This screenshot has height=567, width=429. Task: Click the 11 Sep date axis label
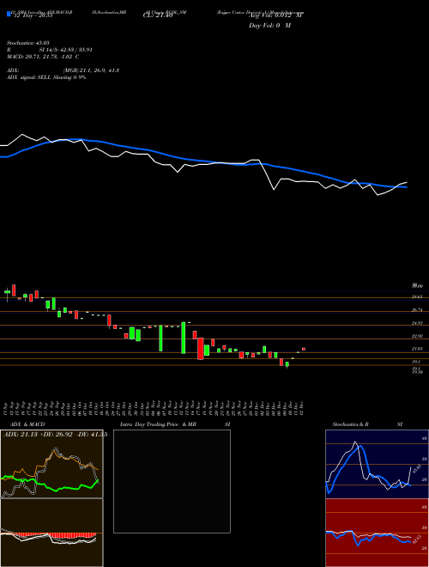pos(6,407)
